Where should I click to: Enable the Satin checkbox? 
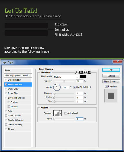click(x=6, y=111)
